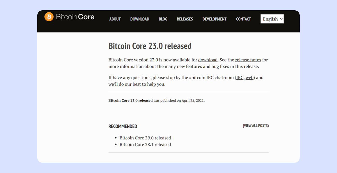Click the Bitcoin Core 23.0 released heading
The image size is (337, 173).
click(150, 46)
